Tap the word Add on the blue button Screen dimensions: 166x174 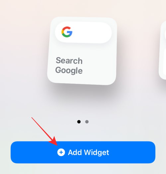(75, 152)
